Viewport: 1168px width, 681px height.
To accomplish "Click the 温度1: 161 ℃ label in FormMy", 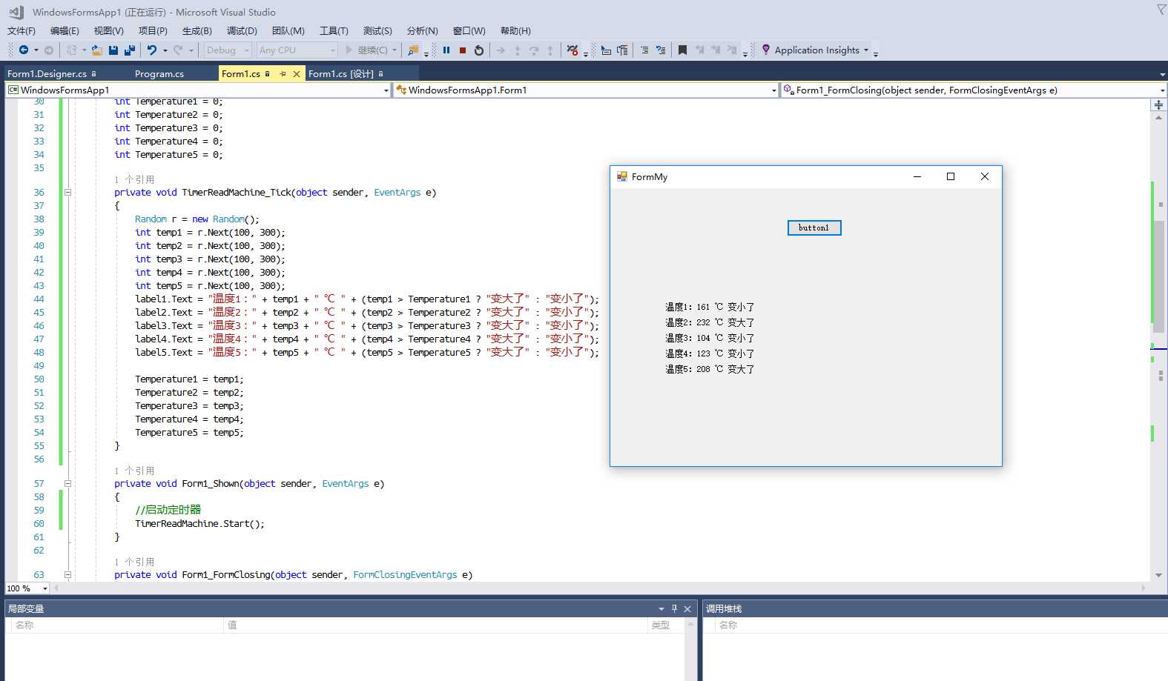I will point(710,307).
